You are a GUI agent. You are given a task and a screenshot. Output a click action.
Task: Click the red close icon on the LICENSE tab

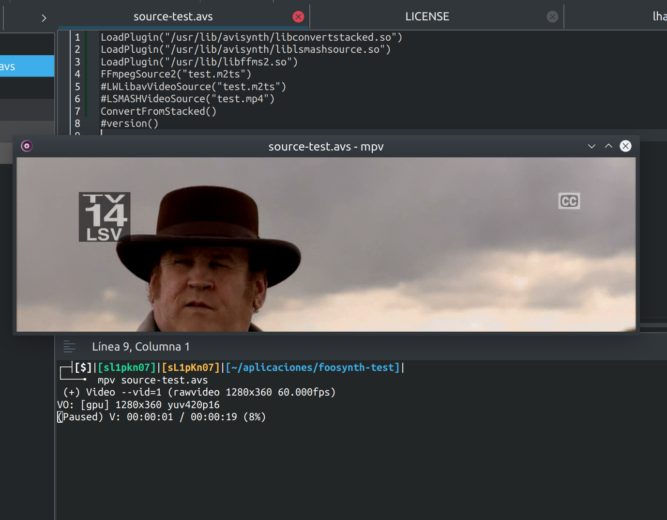[552, 16]
